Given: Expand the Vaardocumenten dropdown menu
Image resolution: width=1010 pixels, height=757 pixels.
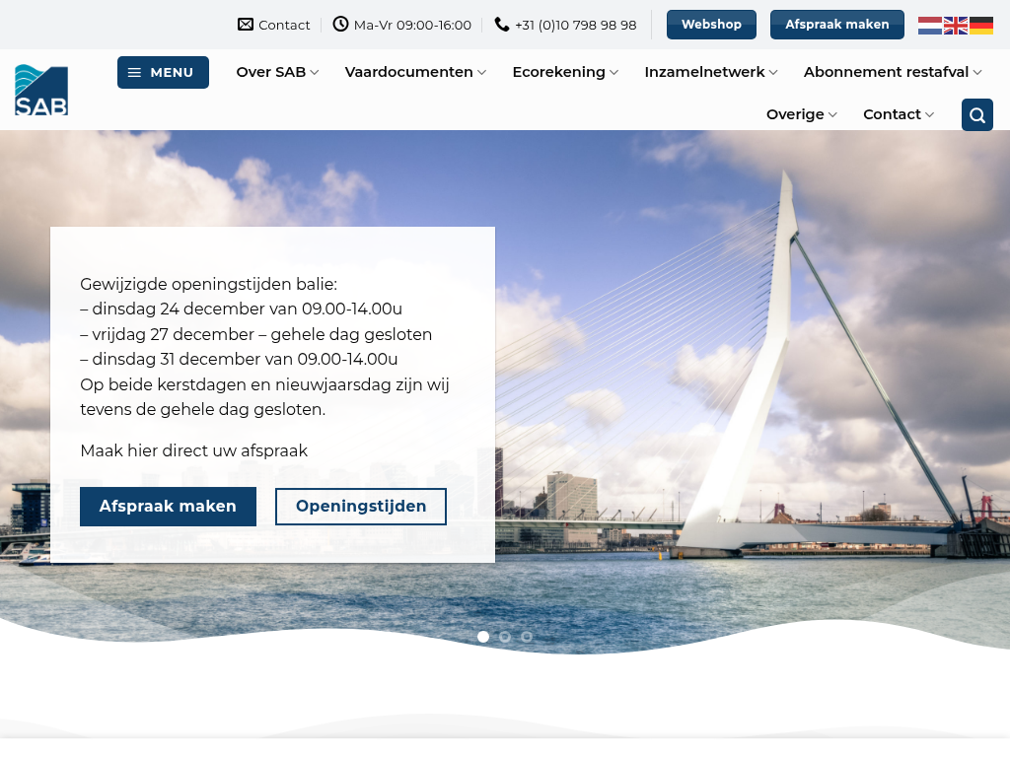Looking at the screenshot, I should (415, 72).
